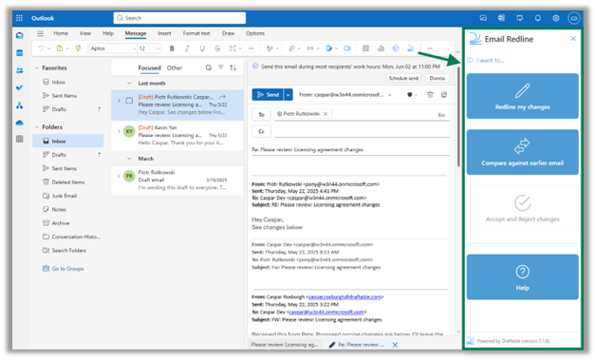Toggle the hamburger navigation pane button
The height and width of the screenshot is (361, 596).
pyautogui.click(x=40, y=33)
